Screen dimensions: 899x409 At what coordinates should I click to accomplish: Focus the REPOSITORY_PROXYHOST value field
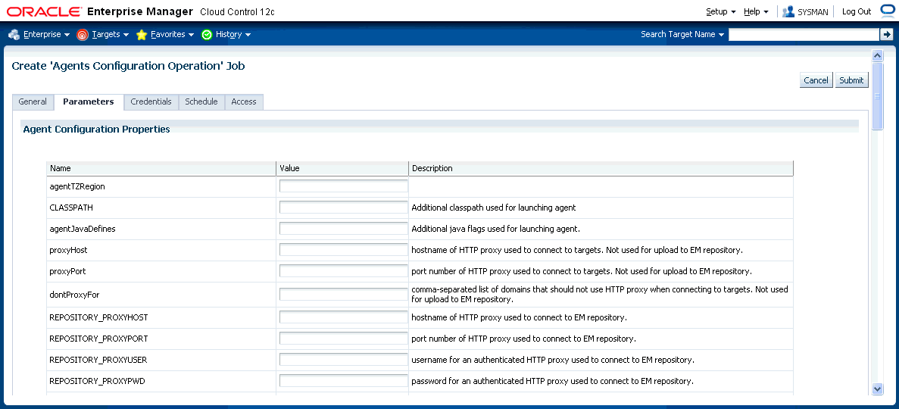[x=343, y=317]
